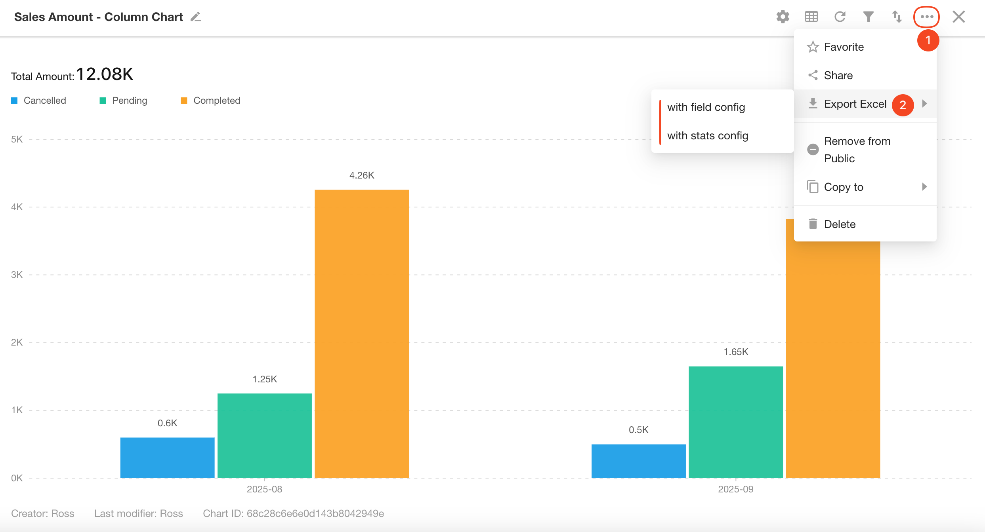Image resolution: width=985 pixels, height=532 pixels.
Task: Click Delete in the menu
Action: [x=840, y=224]
